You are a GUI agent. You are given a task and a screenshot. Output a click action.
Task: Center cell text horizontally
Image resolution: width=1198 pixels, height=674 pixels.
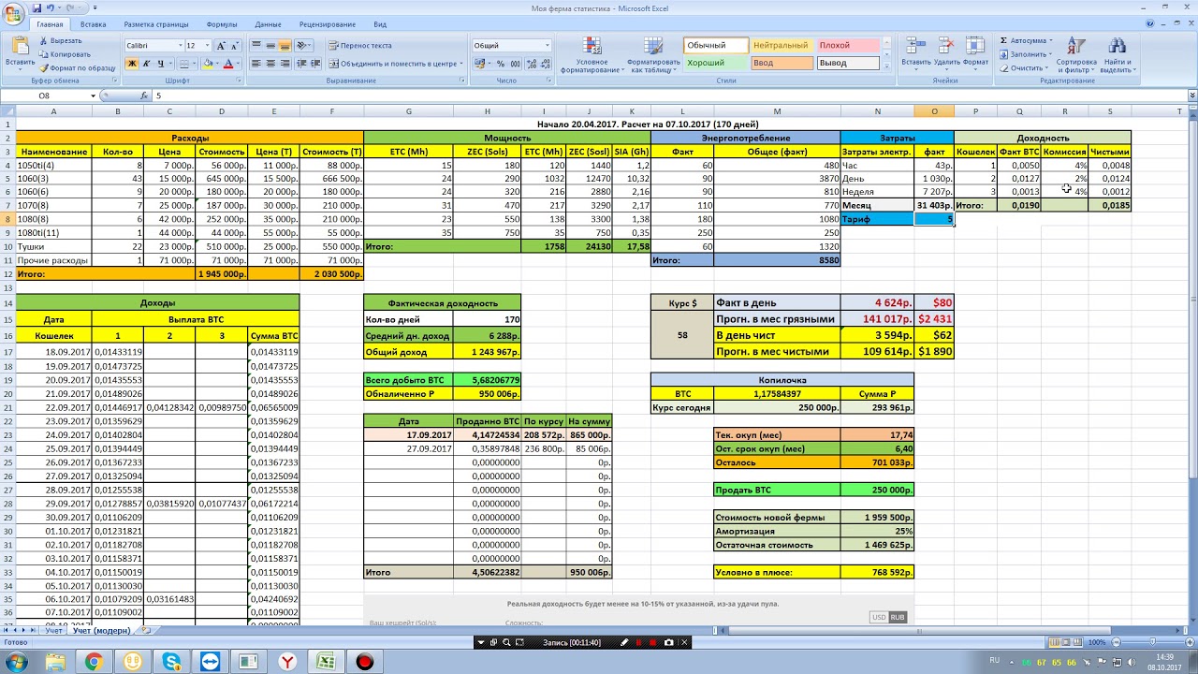[x=271, y=64]
